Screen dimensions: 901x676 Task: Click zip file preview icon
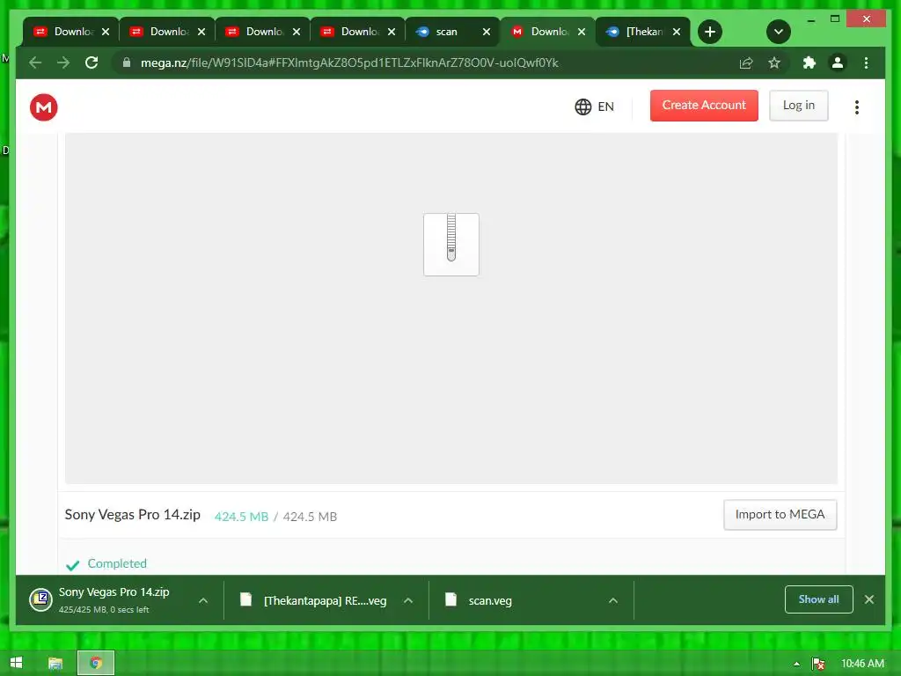451,245
